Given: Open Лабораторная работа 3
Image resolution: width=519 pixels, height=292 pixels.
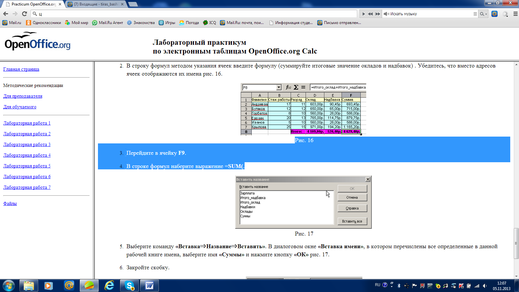Looking at the screenshot, I should [x=27, y=144].
